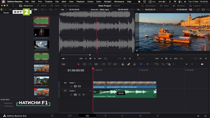Viewport: 210px width, 118px height.
Task: Toggle timeline Snapping magnet
Action: pyautogui.click(x=123, y=64)
